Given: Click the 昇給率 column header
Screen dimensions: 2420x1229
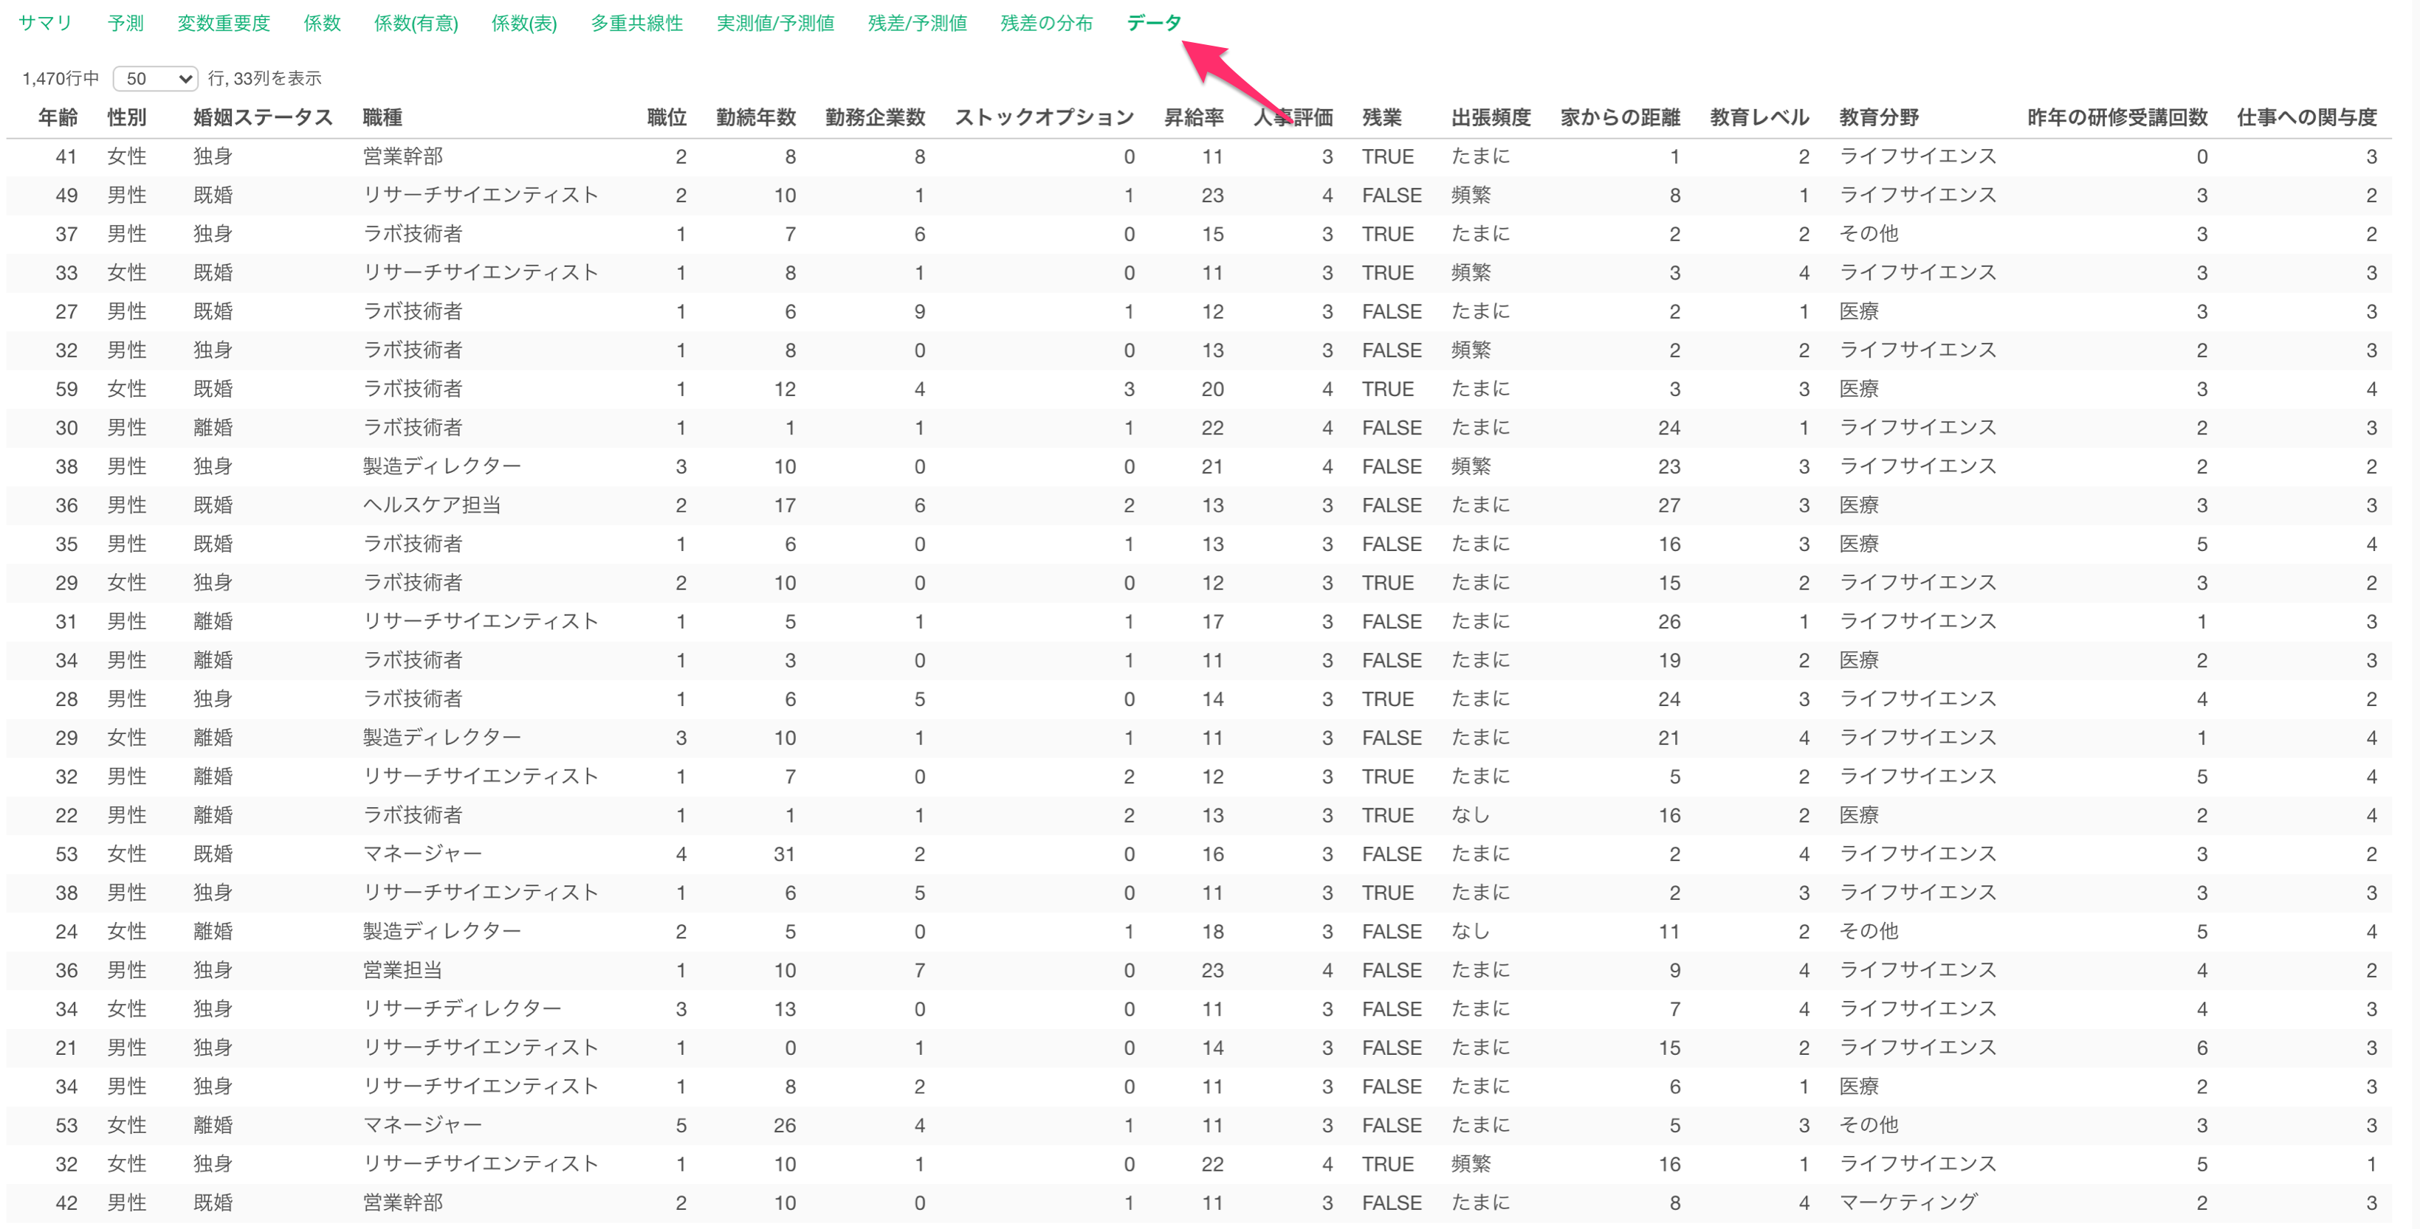Looking at the screenshot, I should 1194,117.
